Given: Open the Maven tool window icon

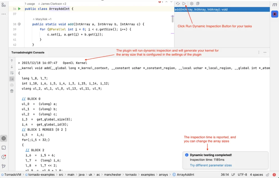Looking at the screenshot, I should [x=274, y=5].
